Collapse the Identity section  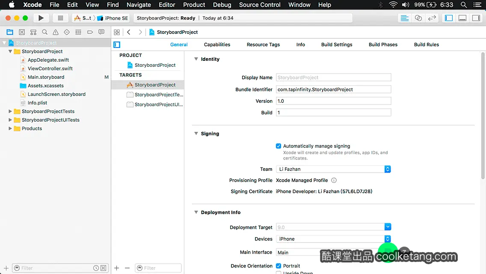click(196, 59)
